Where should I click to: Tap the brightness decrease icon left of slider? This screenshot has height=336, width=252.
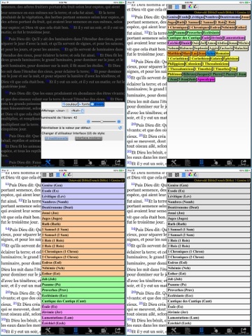(88, 122)
